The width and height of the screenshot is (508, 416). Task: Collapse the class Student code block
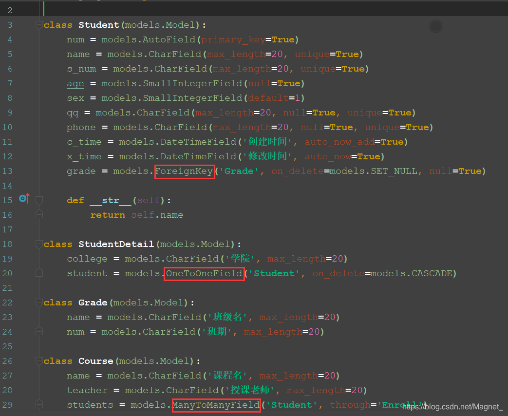(39, 25)
